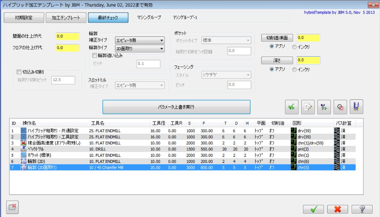Click the 切削基準面 button

pyautogui.click(x=277, y=38)
